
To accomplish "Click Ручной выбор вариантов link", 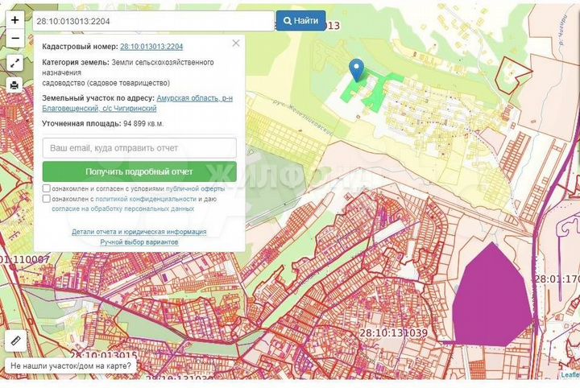I will click(x=139, y=241).
